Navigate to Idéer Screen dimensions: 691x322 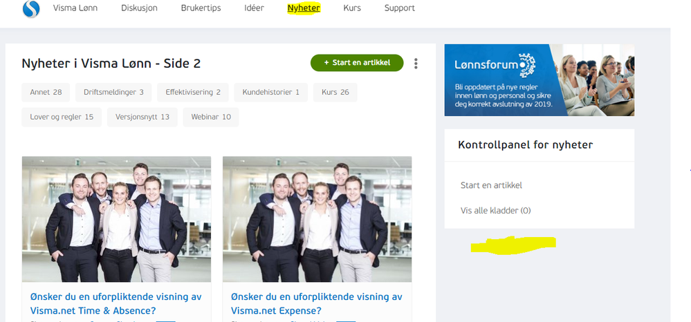tap(255, 8)
